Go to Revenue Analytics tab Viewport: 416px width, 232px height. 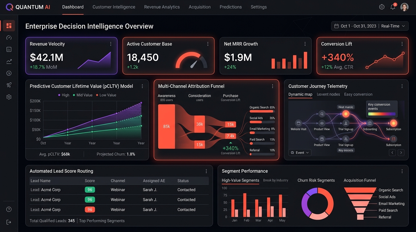click(x=162, y=7)
